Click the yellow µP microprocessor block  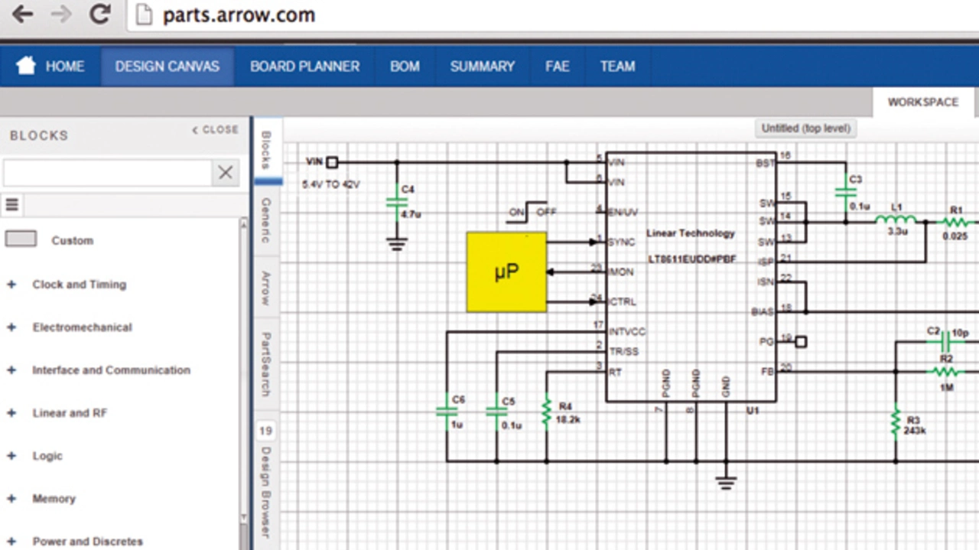coord(506,272)
